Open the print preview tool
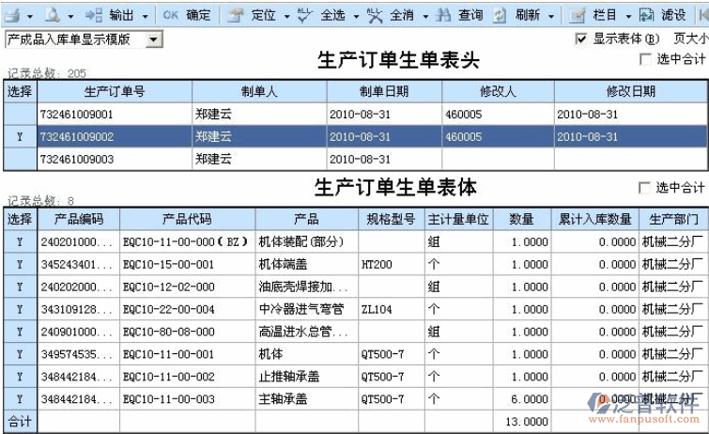This screenshot has height=434, width=709. pos(52,15)
